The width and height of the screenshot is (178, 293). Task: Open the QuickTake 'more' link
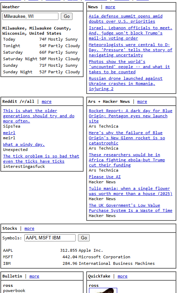[123, 276]
